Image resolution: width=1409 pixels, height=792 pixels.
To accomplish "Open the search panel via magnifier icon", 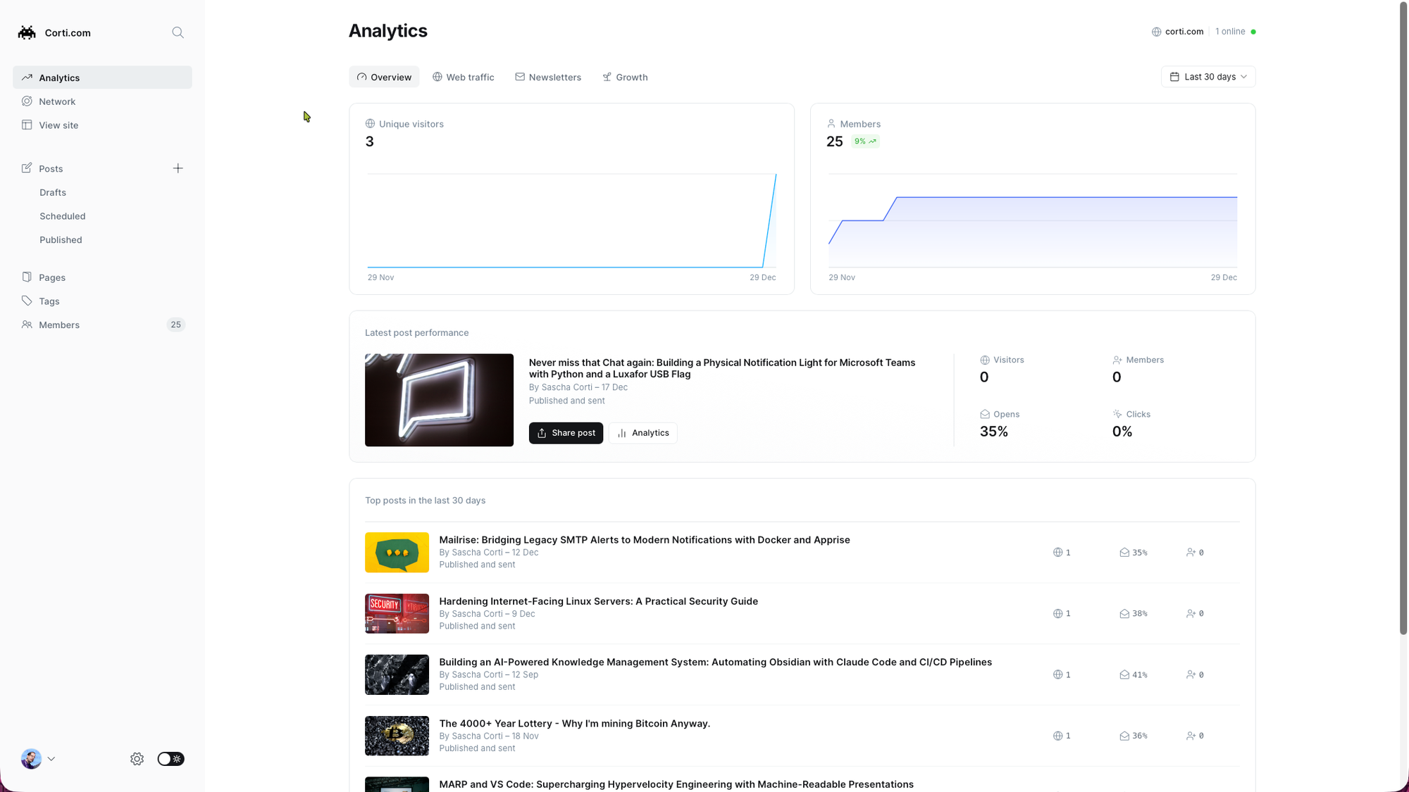I will tap(178, 32).
